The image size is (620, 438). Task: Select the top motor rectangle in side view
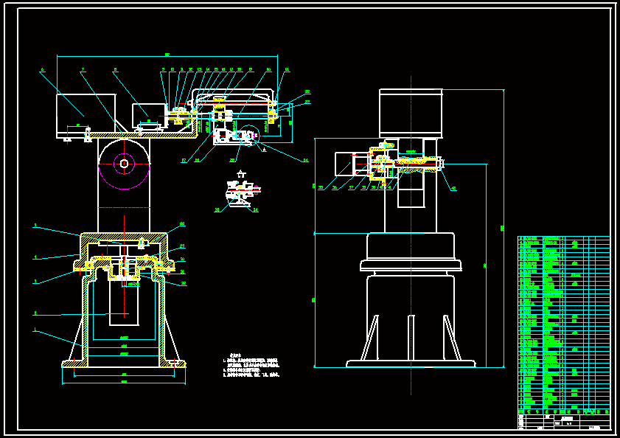coord(411,114)
